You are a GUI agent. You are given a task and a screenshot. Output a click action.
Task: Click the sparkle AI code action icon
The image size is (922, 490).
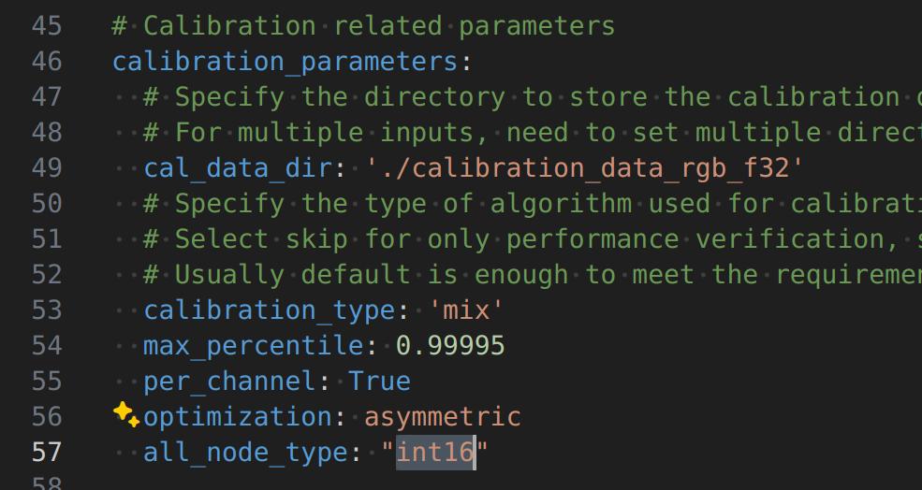pyautogui.click(x=125, y=414)
